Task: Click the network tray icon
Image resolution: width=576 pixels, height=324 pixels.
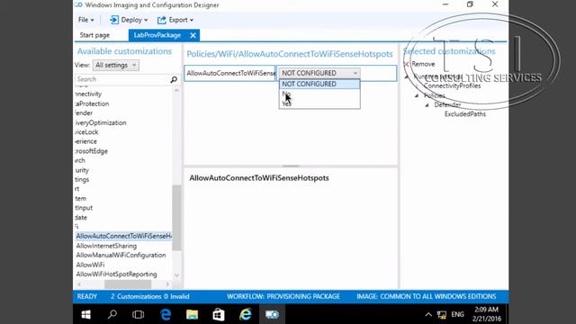Action: (x=442, y=314)
